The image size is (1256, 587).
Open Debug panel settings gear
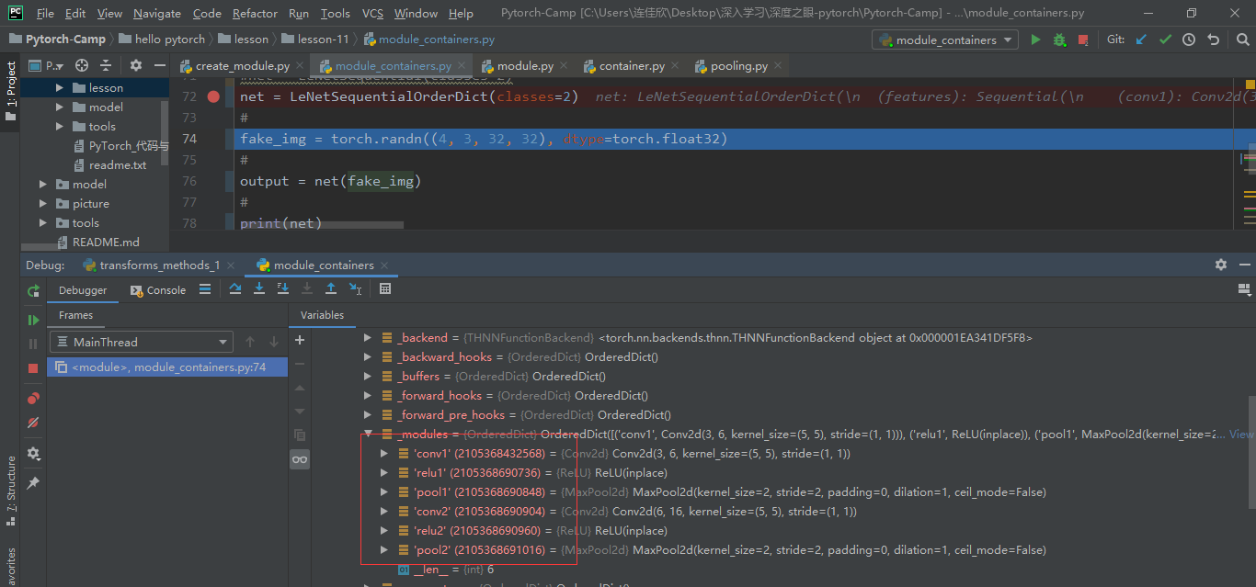[1221, 265]
